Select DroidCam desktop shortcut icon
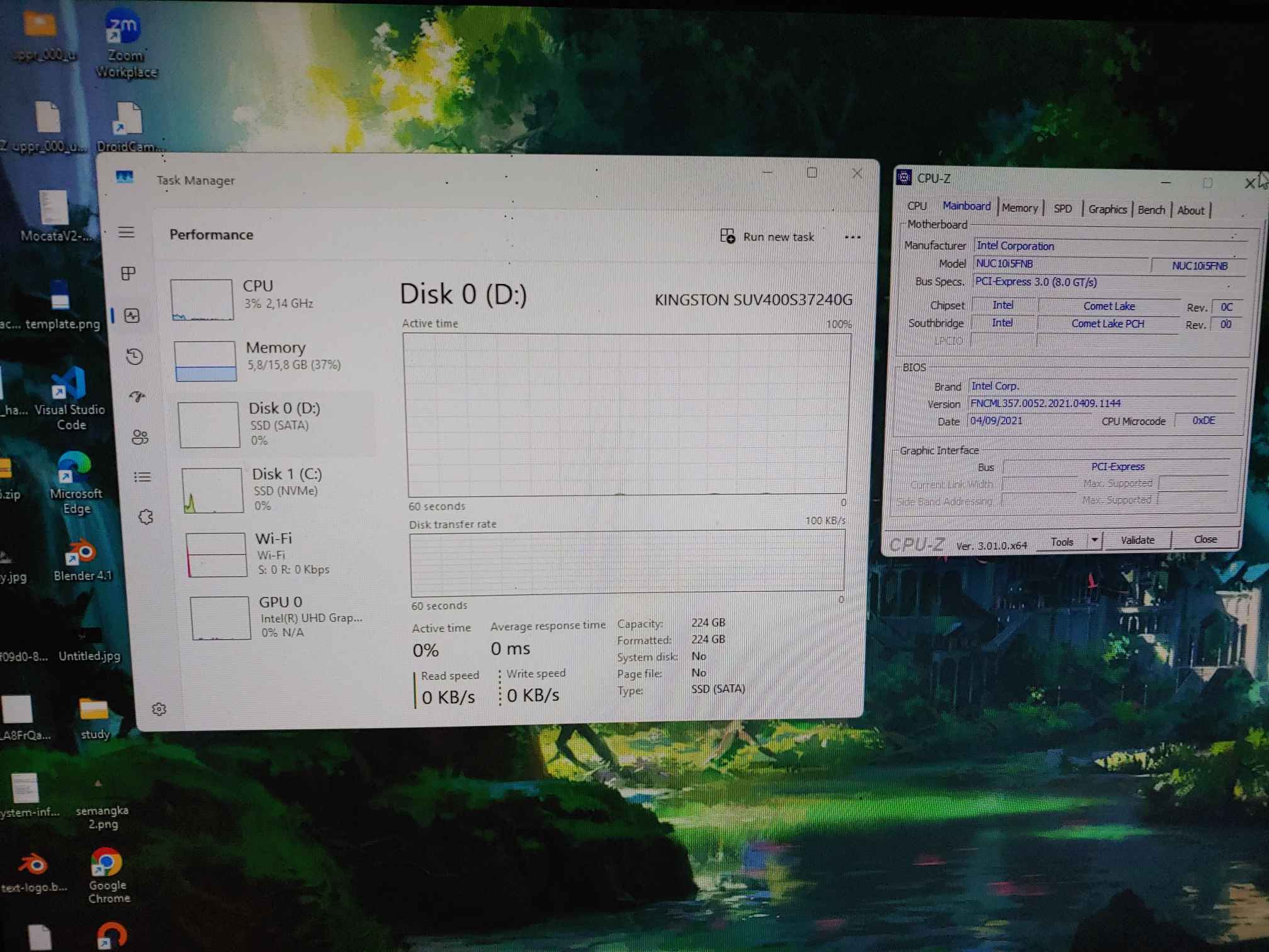Image resolution: width=1269 pixels, height=952 pixels. (x=129, y=127)
